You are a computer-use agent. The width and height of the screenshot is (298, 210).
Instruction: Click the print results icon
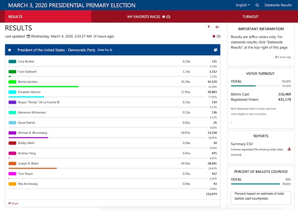coord(217,27)
